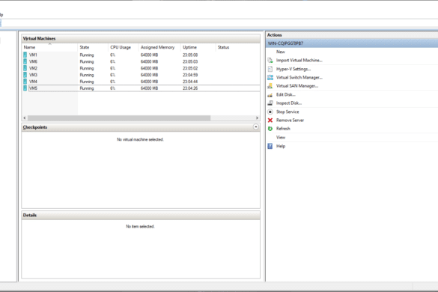The width and height of the screenshot is (438, 292).
Task: Click the red X Remove Server icon
Action: point(270,120)
